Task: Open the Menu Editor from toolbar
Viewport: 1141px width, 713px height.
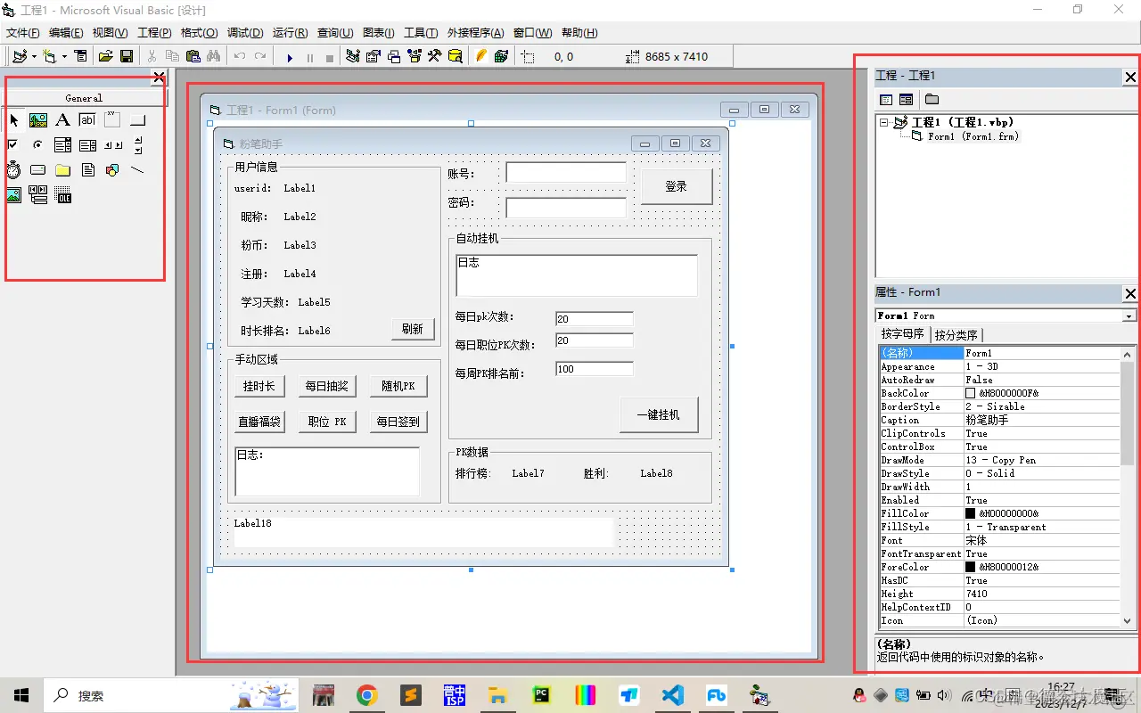Action: click(x=81, y=56)
